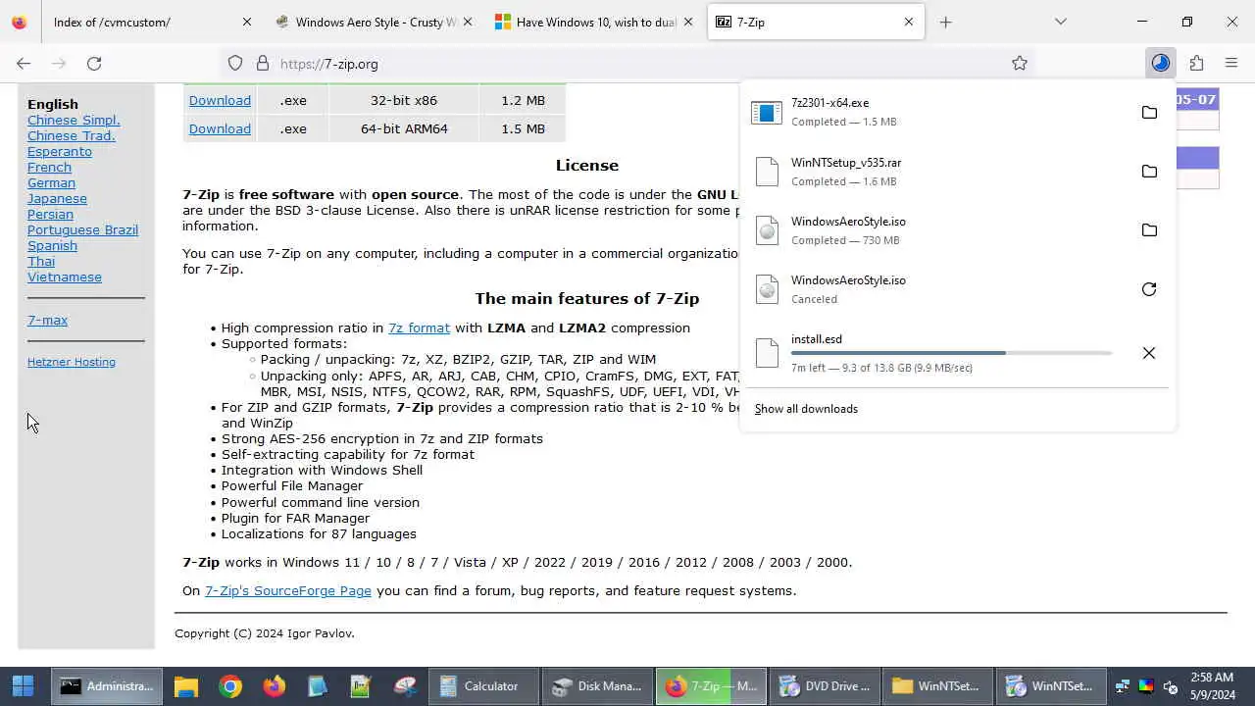Image resolution: width=1255 pixels, height=706 pixels.
Task: Cancel the install.esd download
Action: (1149, 353)
